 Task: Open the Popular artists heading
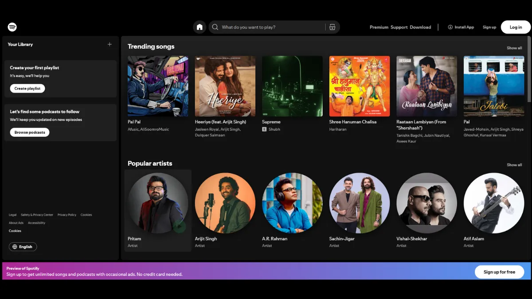tap(150, 163)
